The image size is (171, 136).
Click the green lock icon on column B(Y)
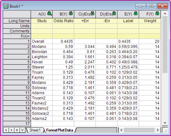click(71, 13)
